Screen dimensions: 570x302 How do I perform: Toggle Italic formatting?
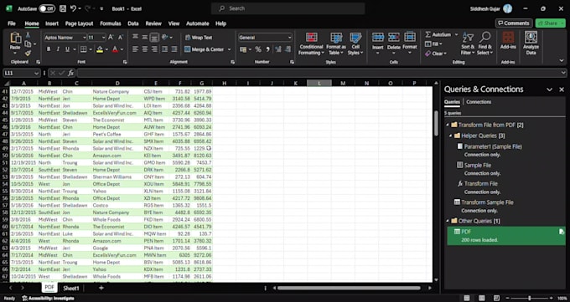(58, 49)
